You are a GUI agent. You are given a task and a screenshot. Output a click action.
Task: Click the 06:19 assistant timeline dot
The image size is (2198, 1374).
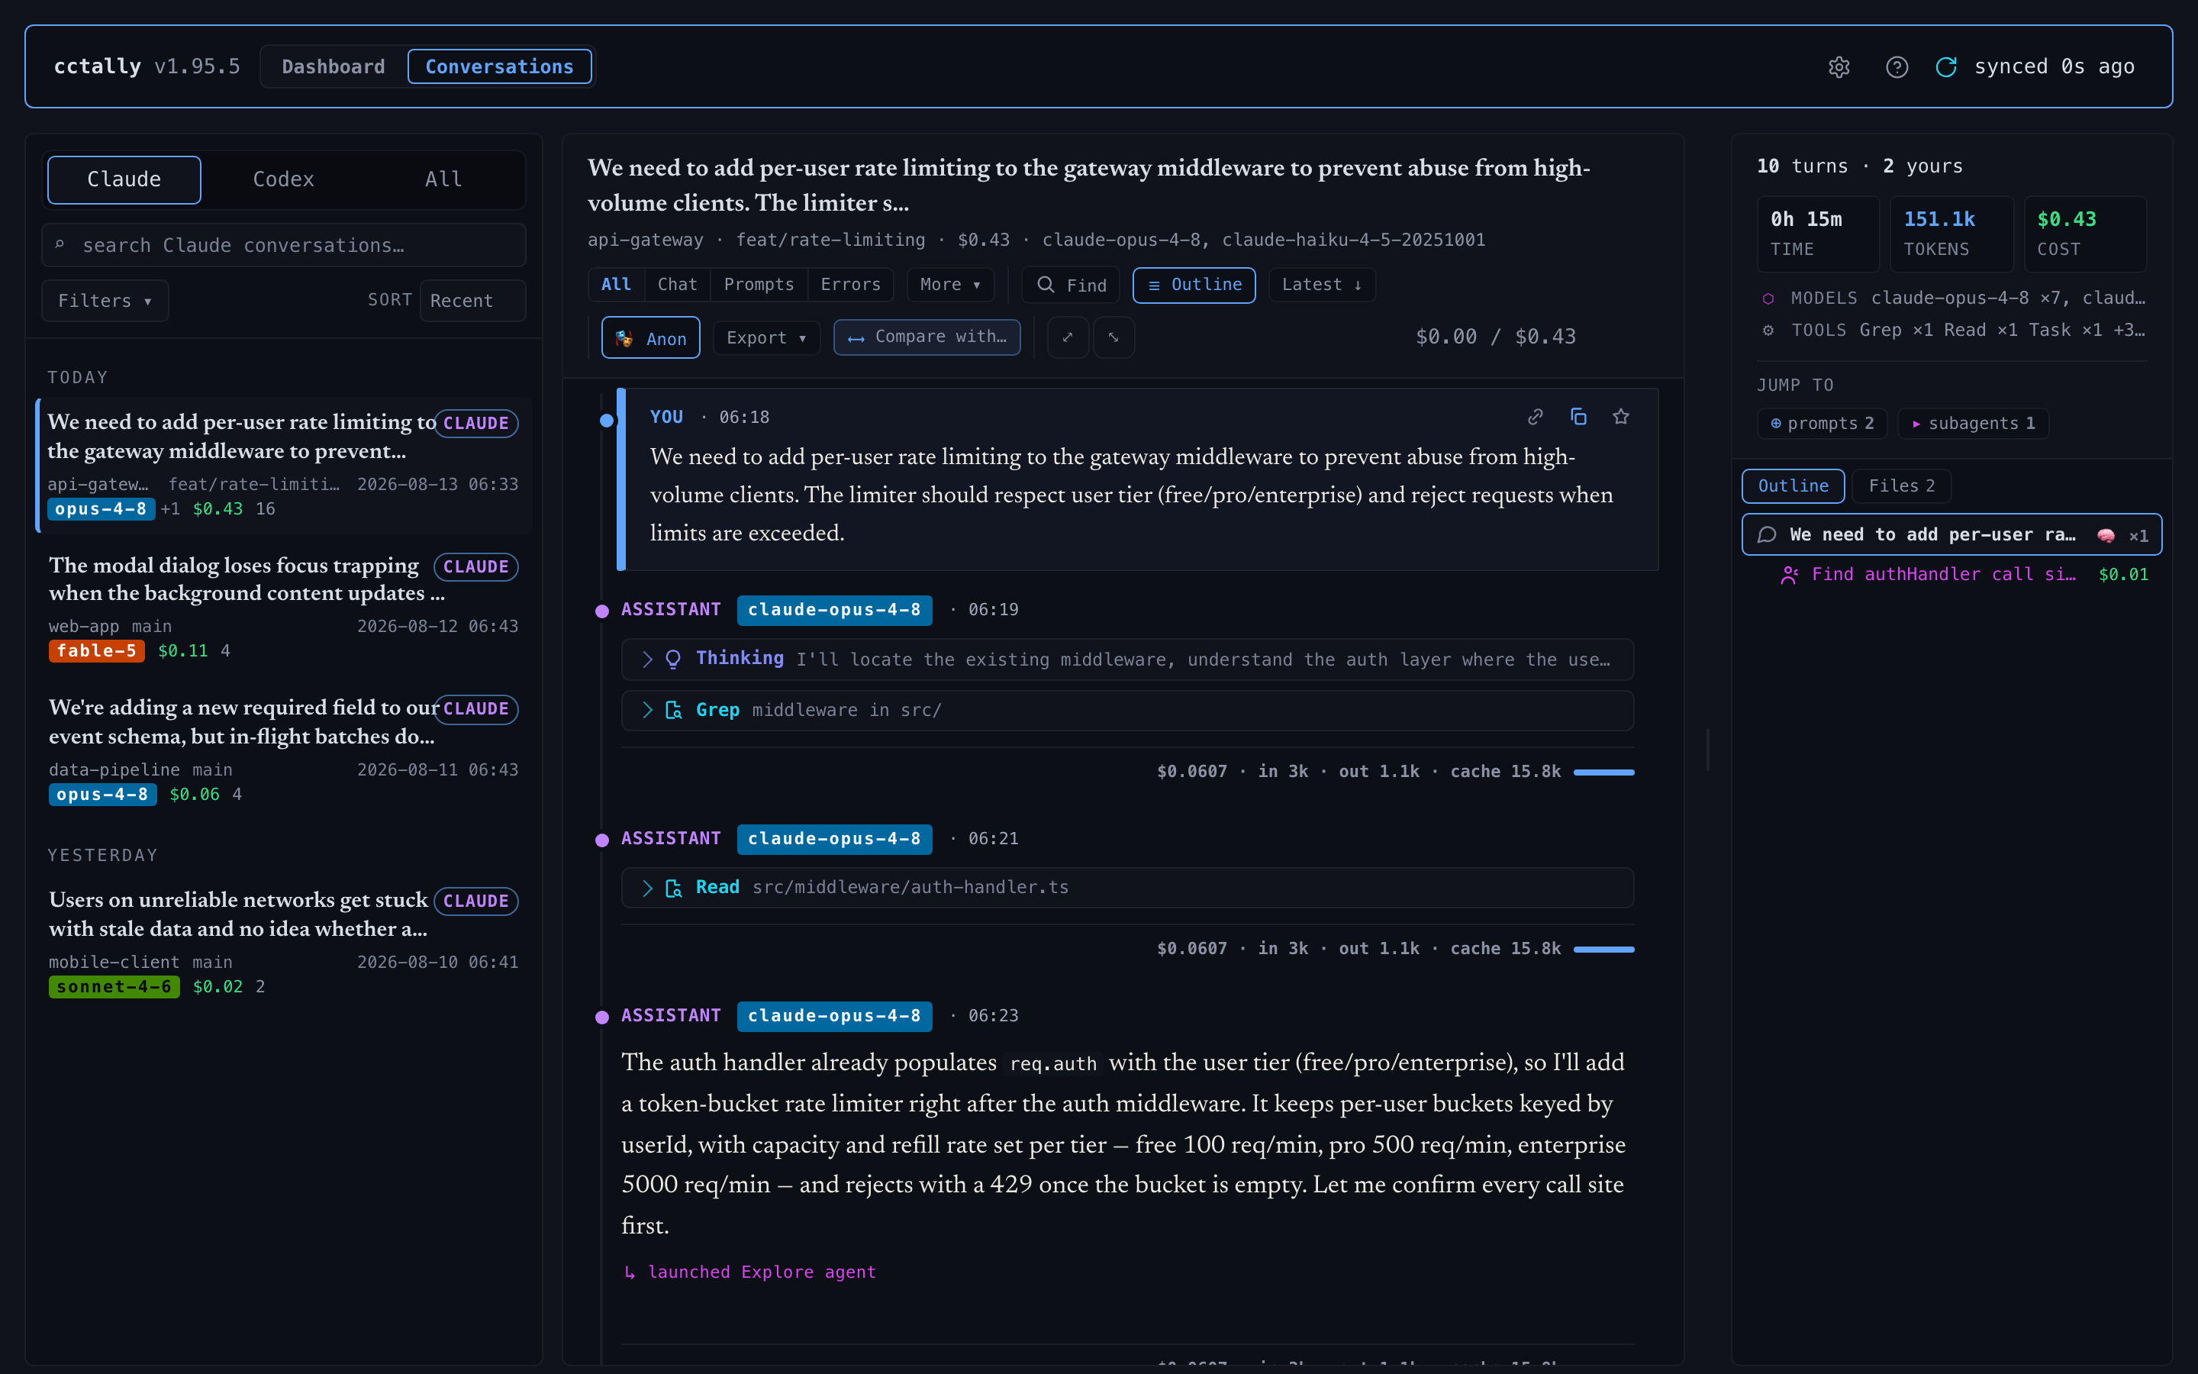[601, 611]
